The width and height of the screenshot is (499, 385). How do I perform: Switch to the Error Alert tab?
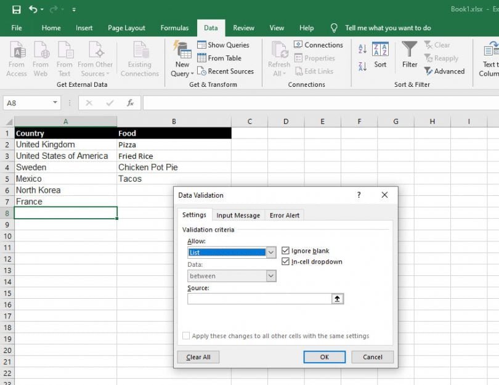point(285,215)
